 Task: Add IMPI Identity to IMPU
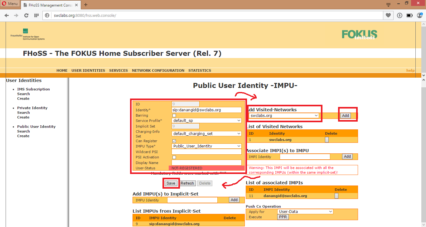[x=347, y=157]
